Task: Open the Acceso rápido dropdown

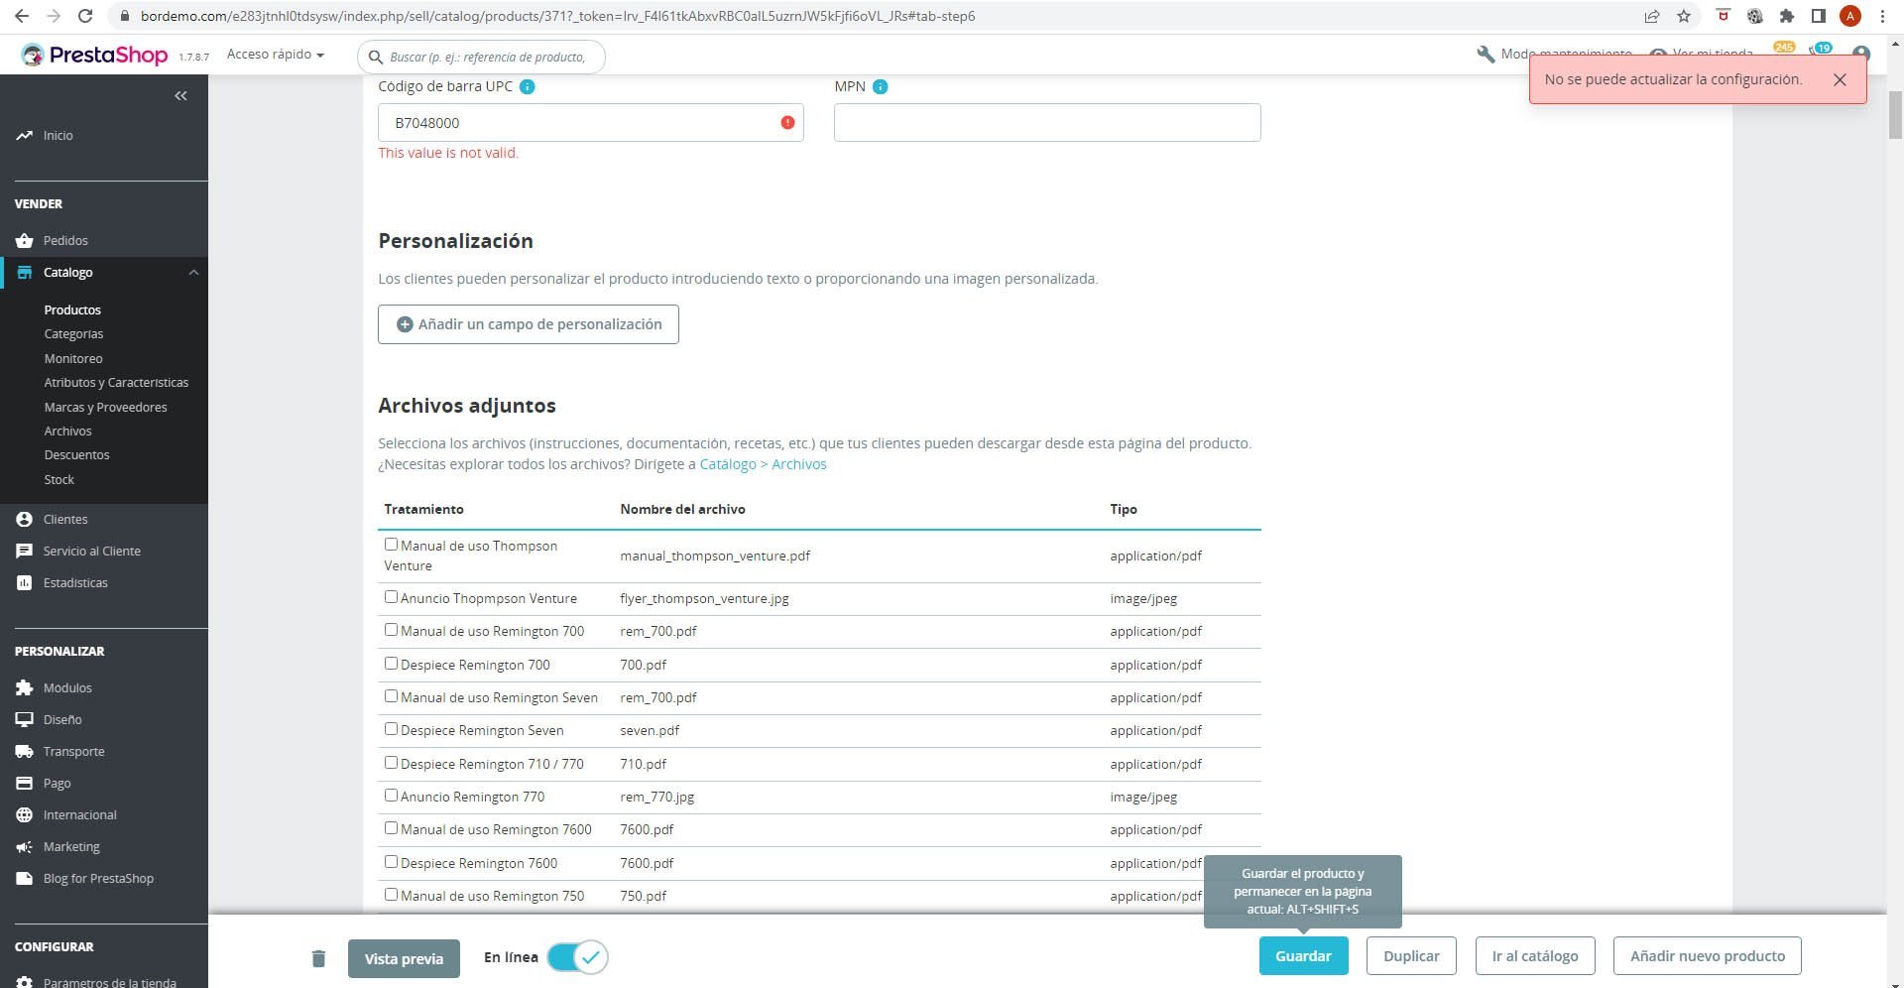Action: point(276,55)
